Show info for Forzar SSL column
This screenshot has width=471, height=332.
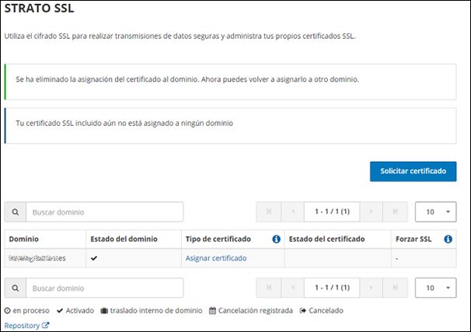point(448,239)
